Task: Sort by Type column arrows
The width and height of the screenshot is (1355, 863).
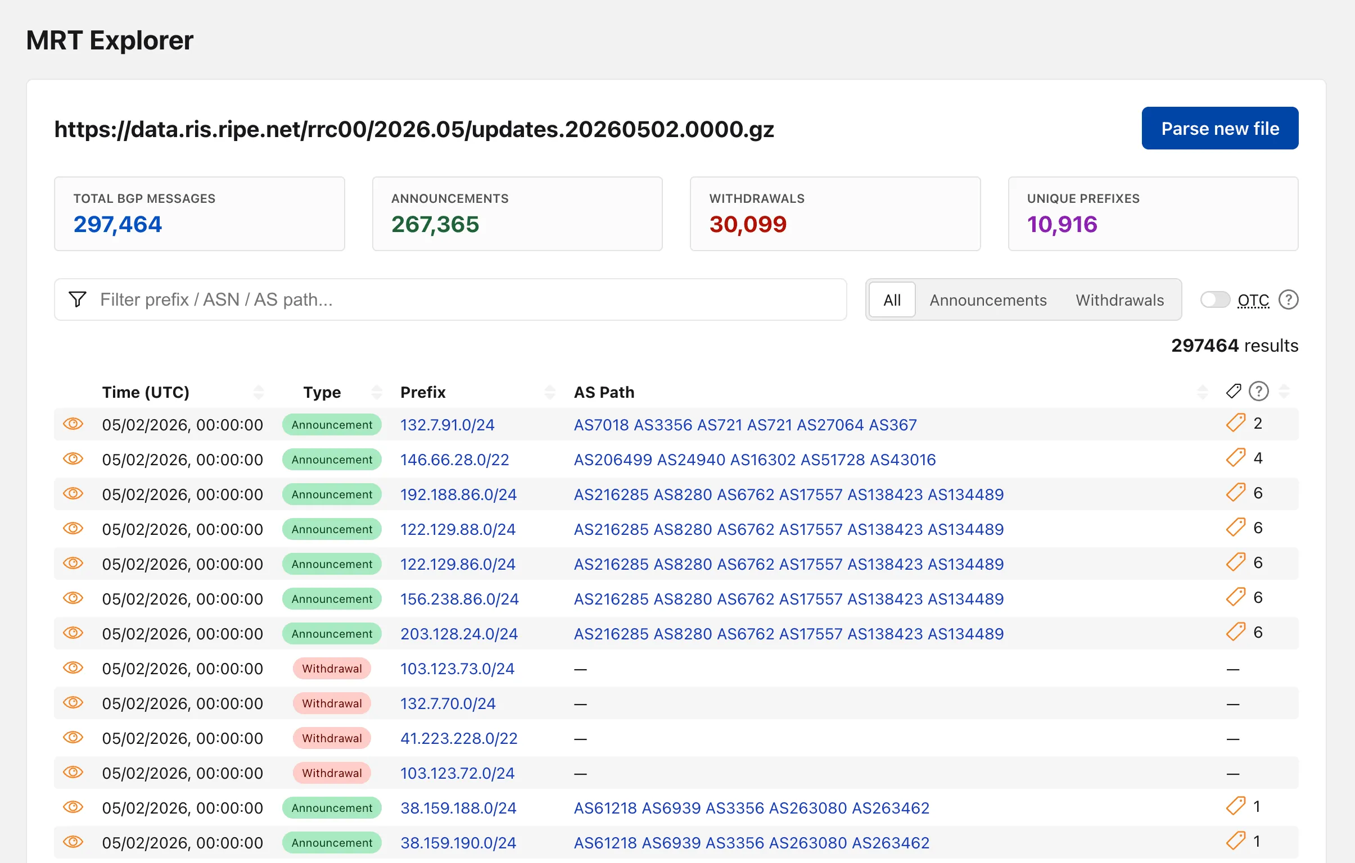Action: pyautogui.click(x=377, y=392)
